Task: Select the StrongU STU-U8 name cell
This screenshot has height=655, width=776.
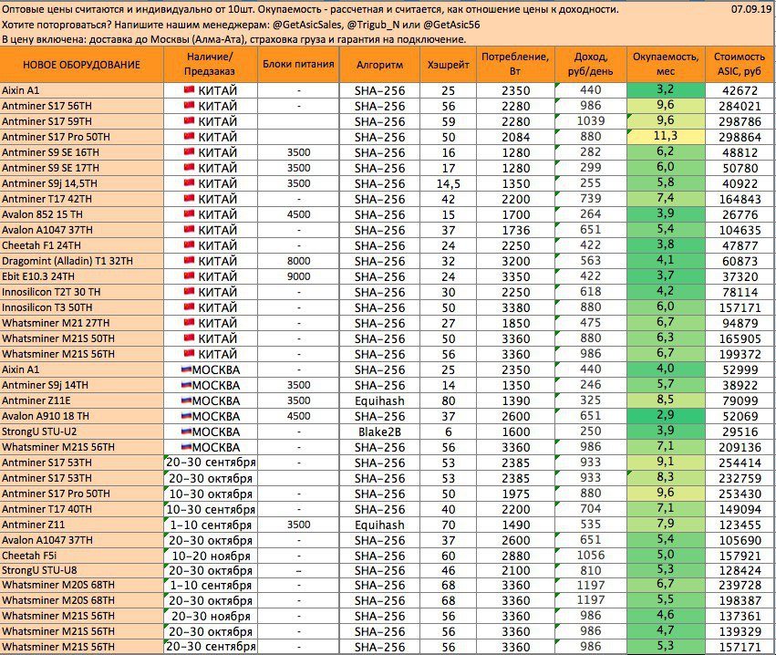Action: [x=82, y=570]
